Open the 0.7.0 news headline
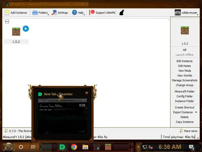Viewport: 202px width, 152px height. [18, 131]
